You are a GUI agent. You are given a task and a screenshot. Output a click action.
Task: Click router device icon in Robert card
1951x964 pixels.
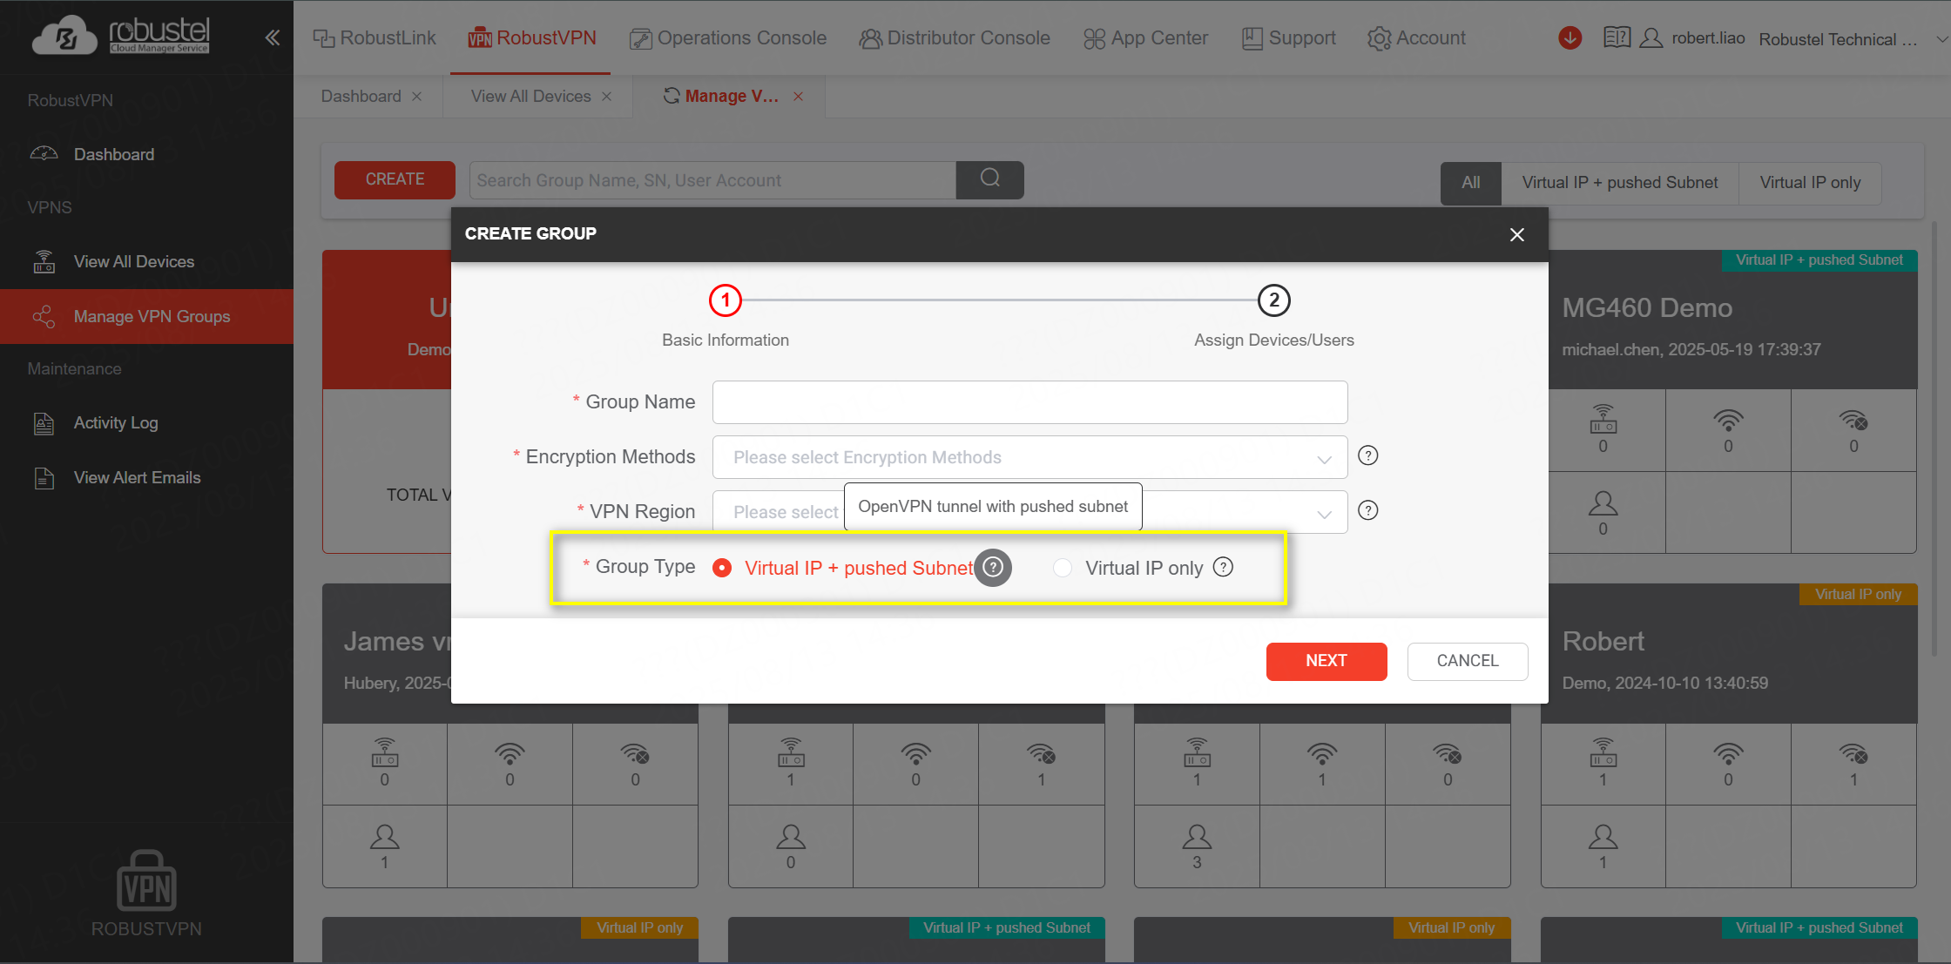pos(1603,752)
